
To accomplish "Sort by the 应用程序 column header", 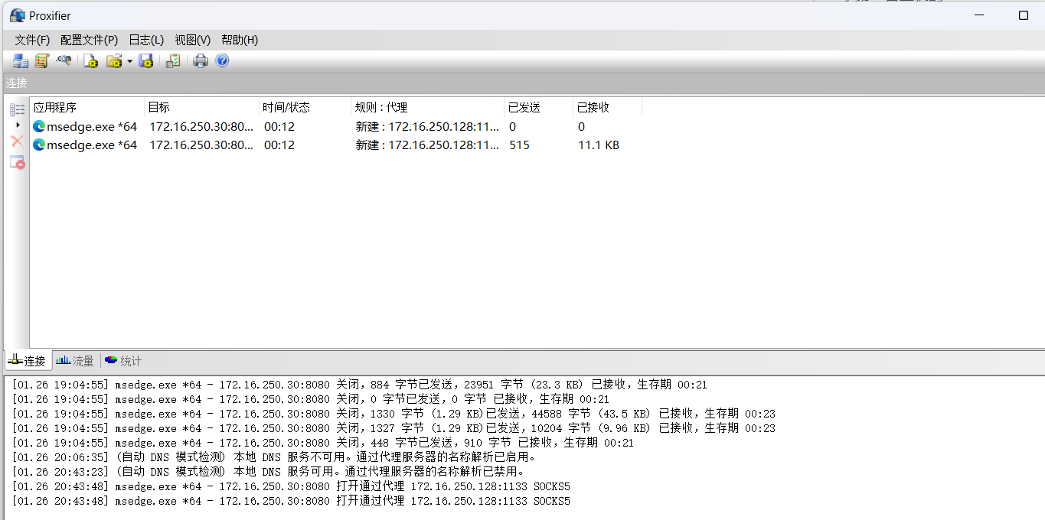I will click(x=87, y=108).
